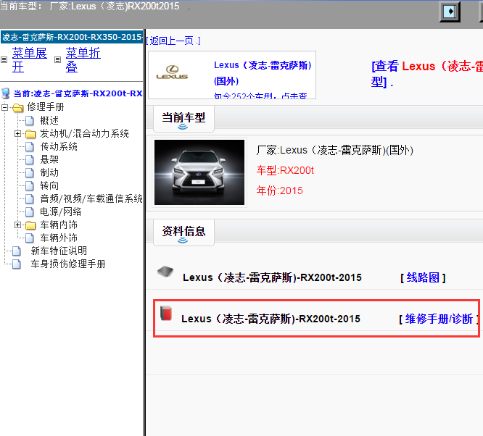Open the 制动 entry
The height and width of the screenshot is (436, 483).
pyautogui.click(x=49, y=172)
